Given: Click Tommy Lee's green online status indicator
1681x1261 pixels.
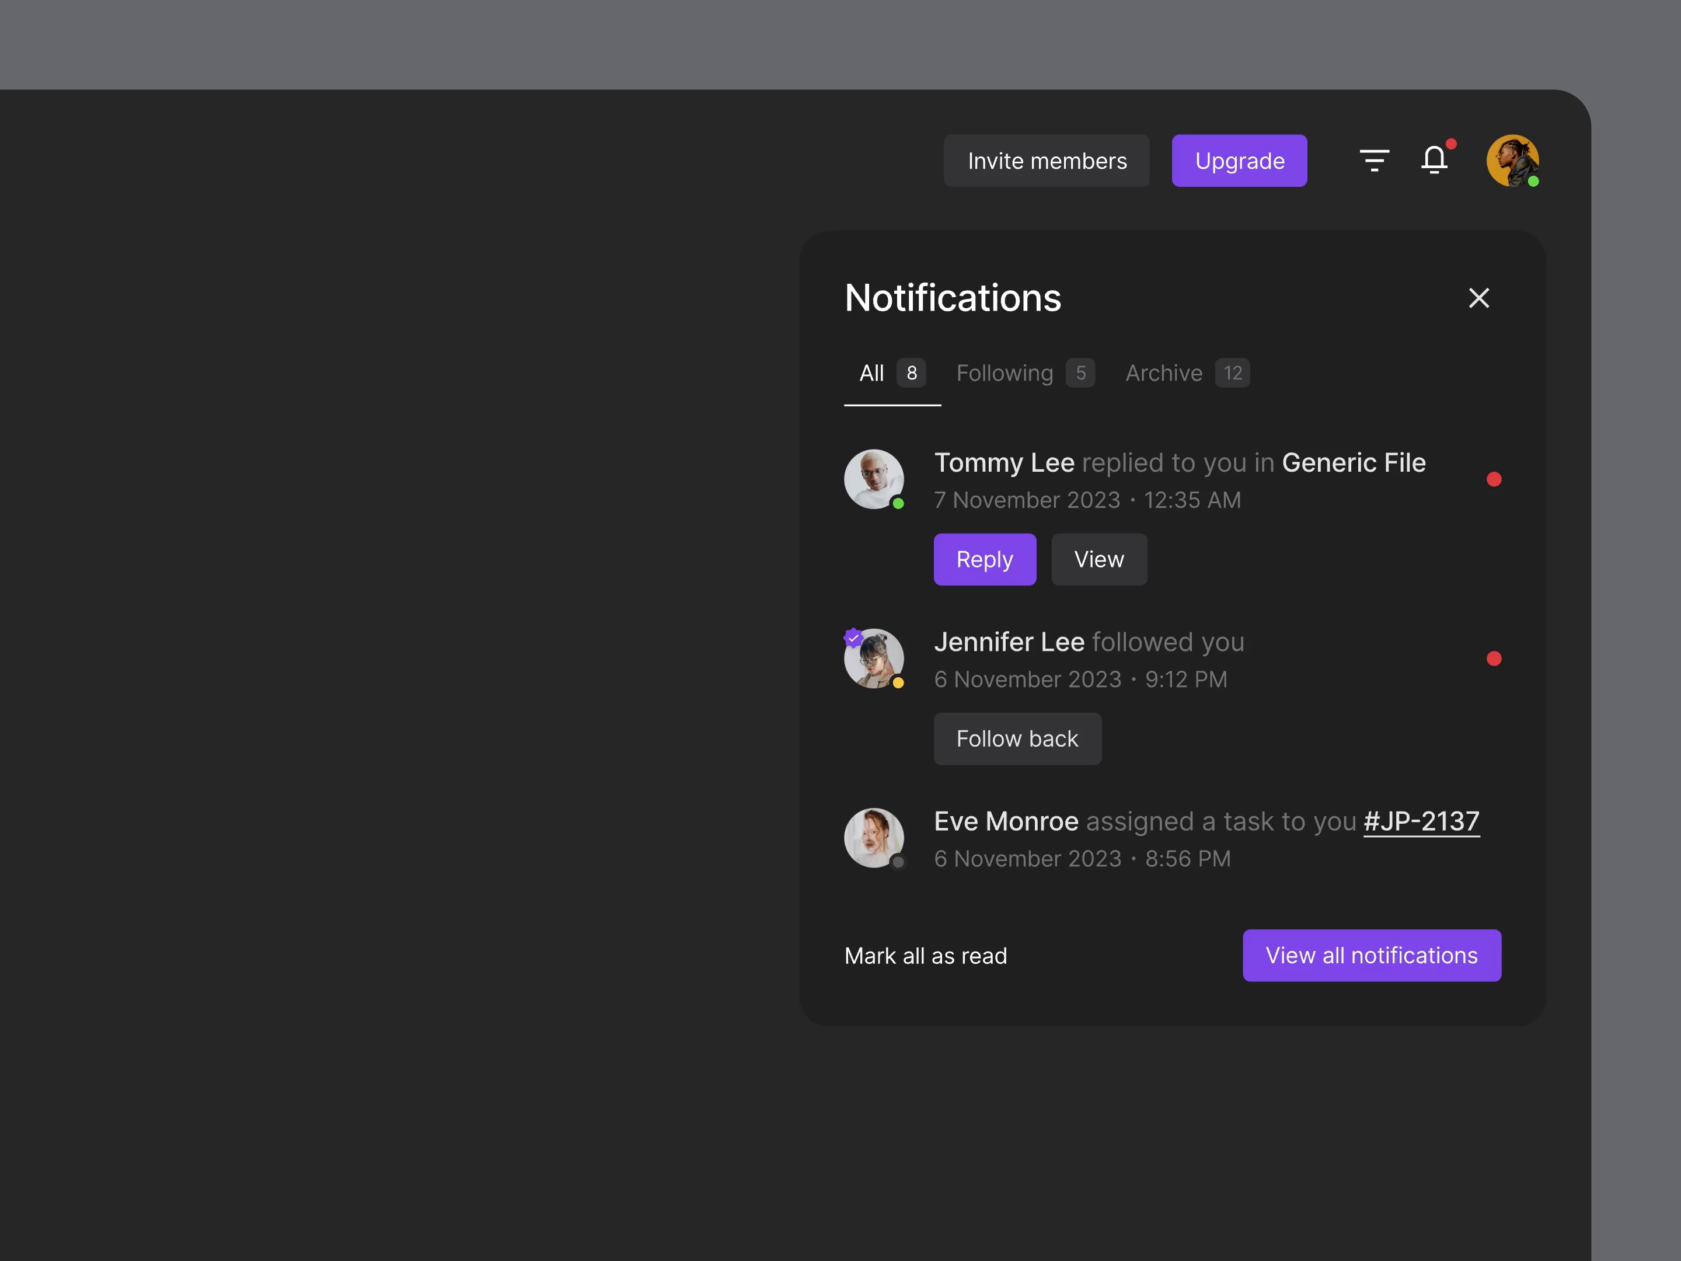Looking at the screenshot, I should coord(898,503).
